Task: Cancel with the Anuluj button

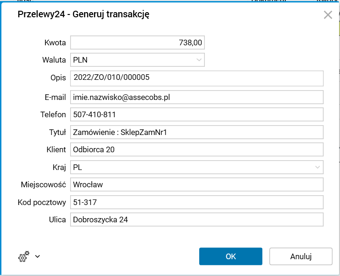Action: (x=301, y=256)
